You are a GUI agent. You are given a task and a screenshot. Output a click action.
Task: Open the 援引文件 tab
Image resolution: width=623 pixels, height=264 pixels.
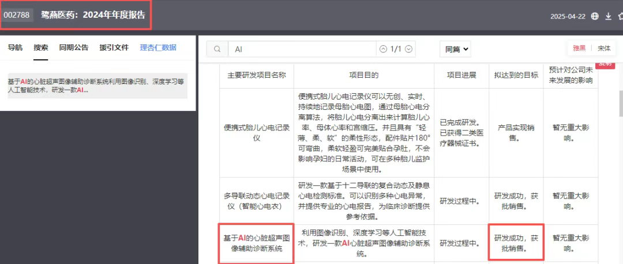[114, 48]
